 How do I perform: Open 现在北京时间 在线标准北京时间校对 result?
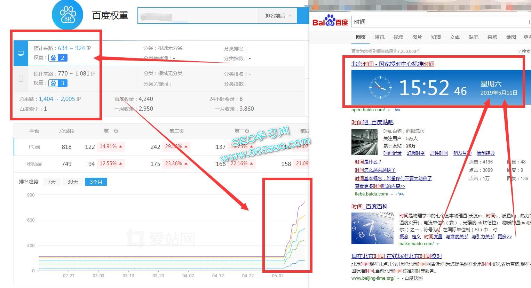[397, 256]
